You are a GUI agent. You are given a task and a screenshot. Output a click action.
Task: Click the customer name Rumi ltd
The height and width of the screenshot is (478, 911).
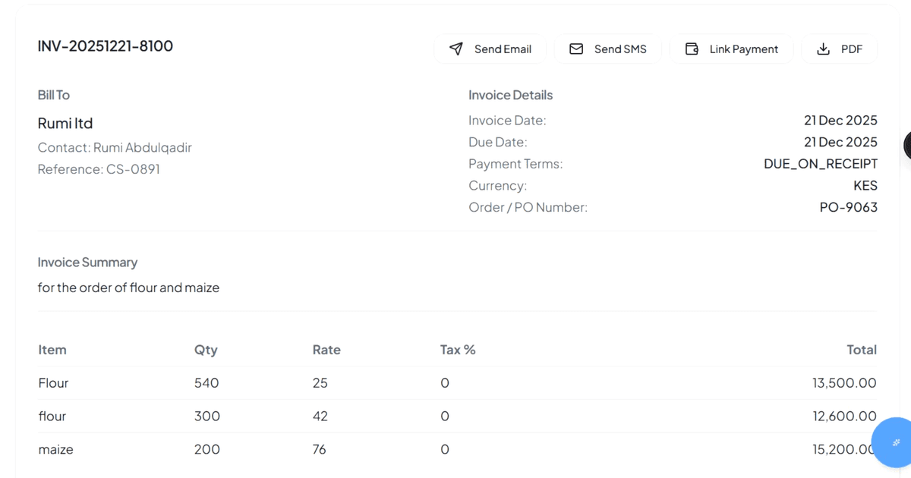click(65, 123)
